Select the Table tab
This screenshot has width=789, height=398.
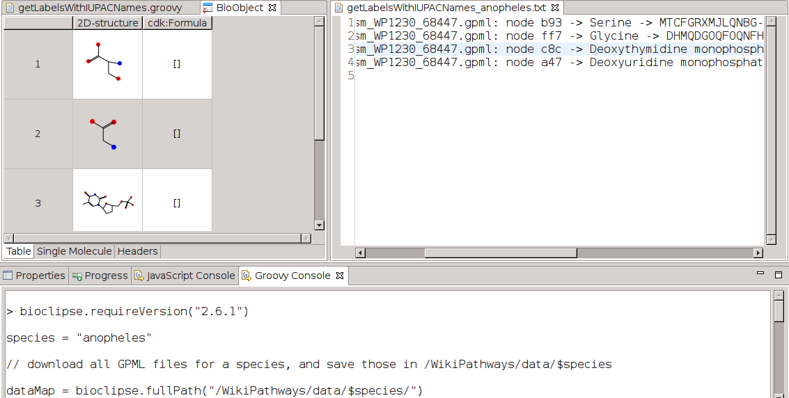point(19,251)
